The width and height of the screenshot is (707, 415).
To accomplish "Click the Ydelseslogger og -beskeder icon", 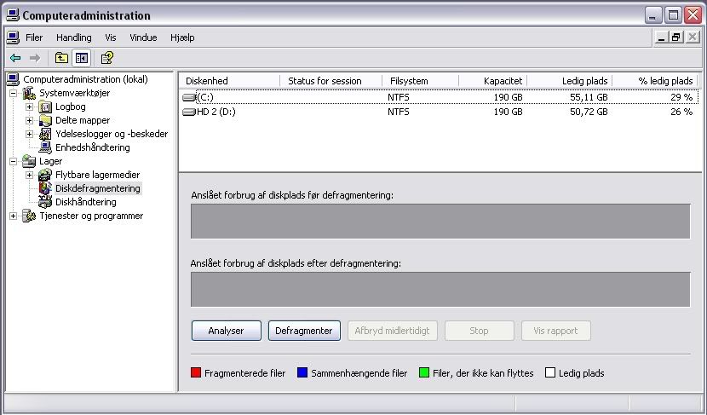I will point(45,134).
